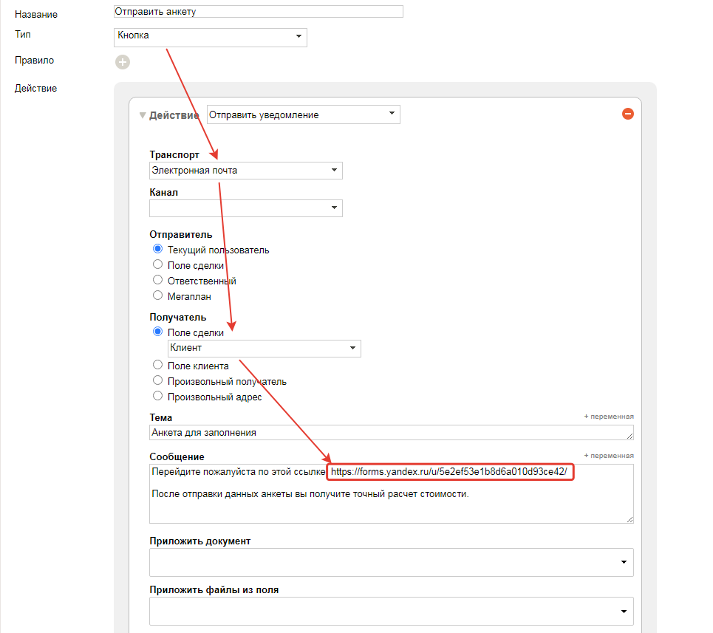
Task: Select Поле сделки sender radio option
Action: [157, 265]
